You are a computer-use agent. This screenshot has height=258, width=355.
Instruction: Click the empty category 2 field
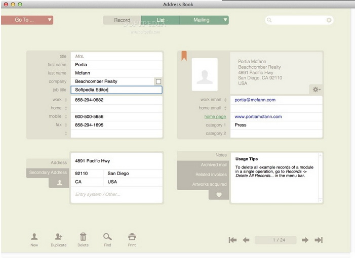[x=276, y=134]
